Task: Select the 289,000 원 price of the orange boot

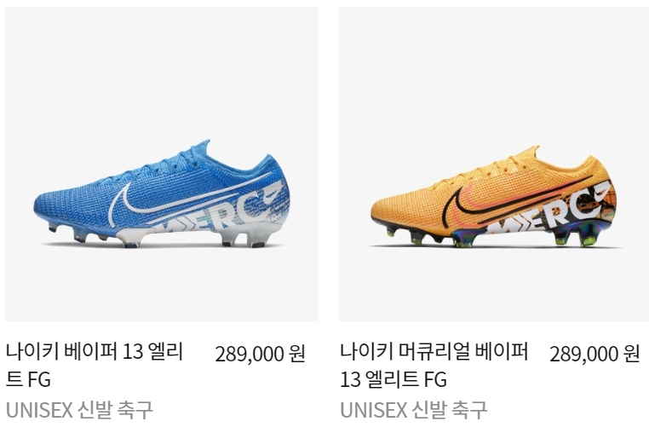Action: tap(594, 354)
